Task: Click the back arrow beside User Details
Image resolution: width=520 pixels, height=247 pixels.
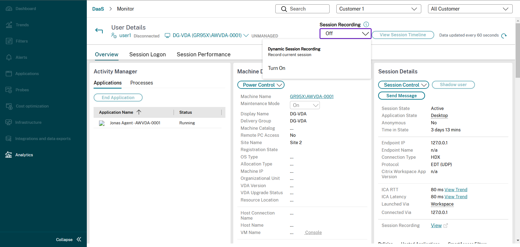Action: (x=99, y=31)
